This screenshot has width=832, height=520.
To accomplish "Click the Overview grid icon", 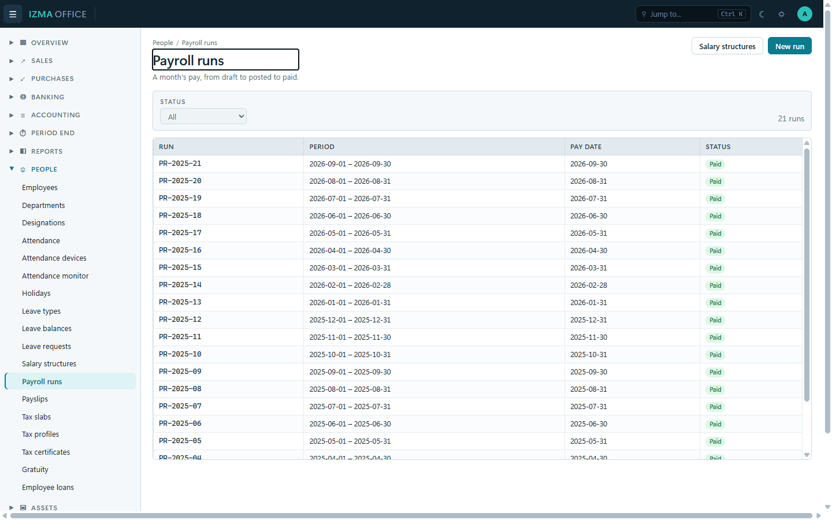I will [x=23, y=43].
